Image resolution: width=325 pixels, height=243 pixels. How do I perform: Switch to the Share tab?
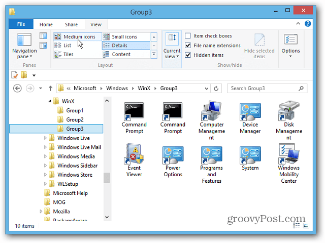coord(71,24)
